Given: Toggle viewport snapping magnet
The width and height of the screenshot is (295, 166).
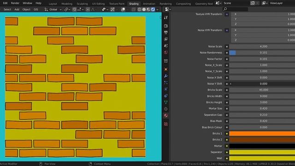Looking at the screenshot, I should pyautogui.click(x=75, y=9).
